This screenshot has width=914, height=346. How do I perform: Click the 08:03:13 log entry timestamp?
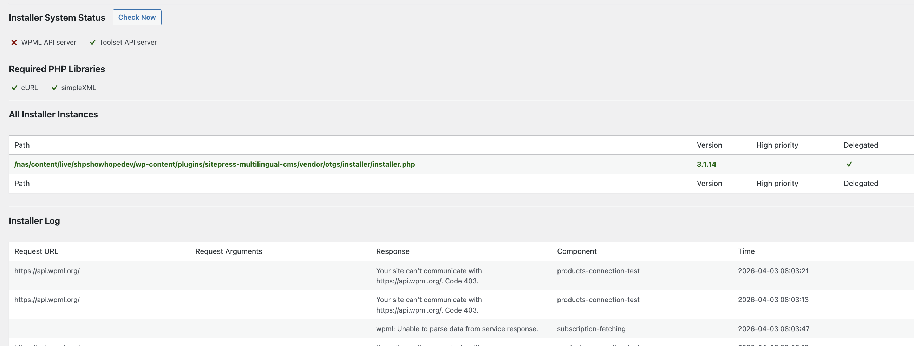point(773,300)
